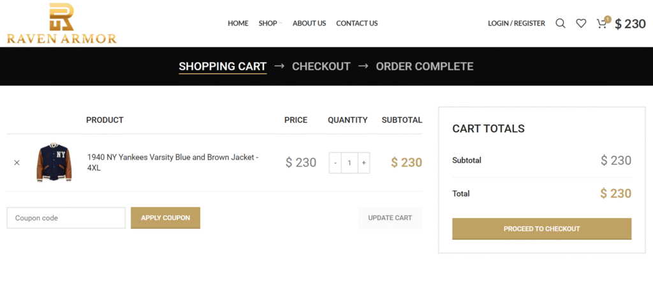
Task: Open the shopping cart icon in header
Action: 601,24
